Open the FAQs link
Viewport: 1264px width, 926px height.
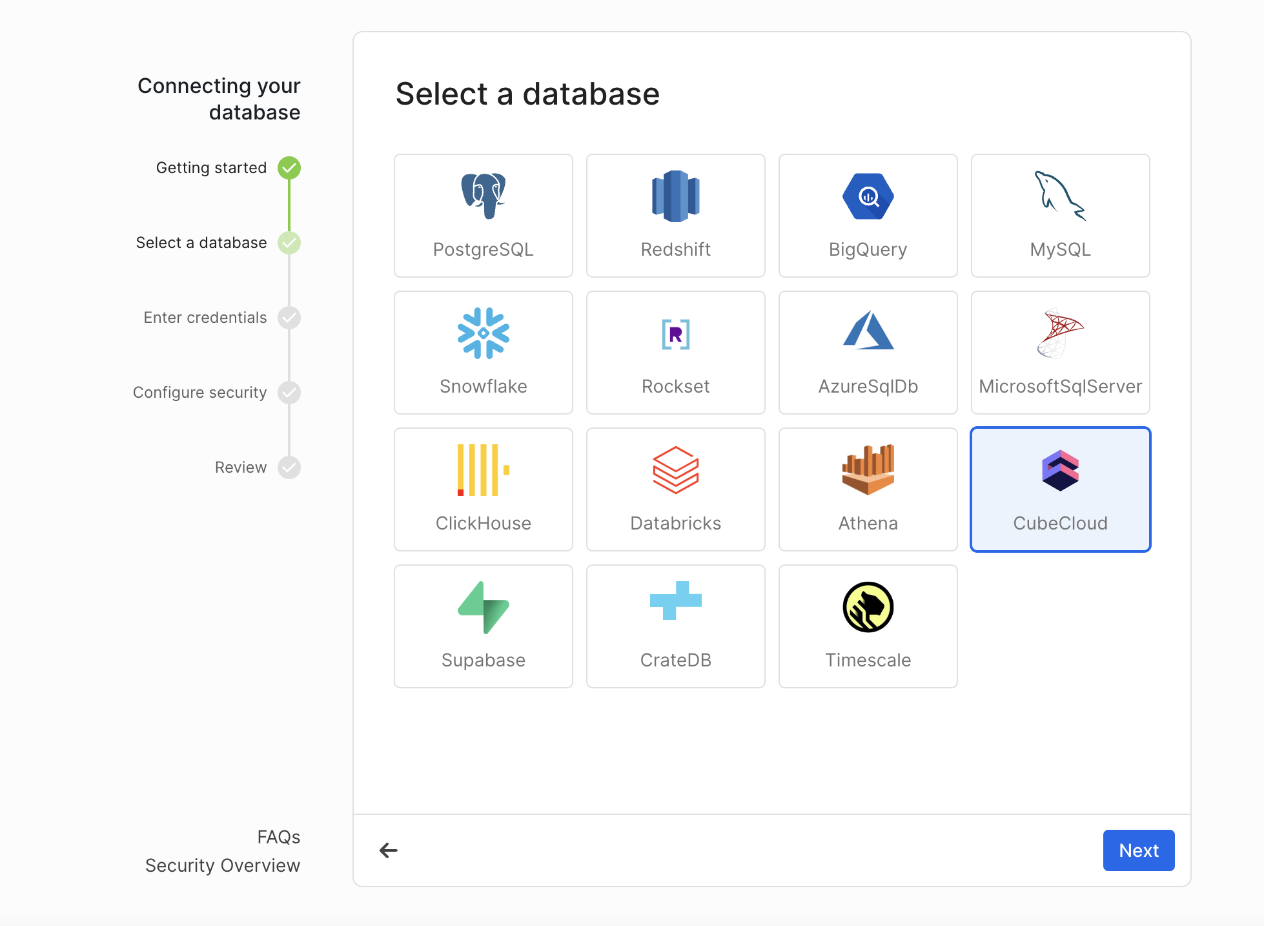click(x=278, y=837)
